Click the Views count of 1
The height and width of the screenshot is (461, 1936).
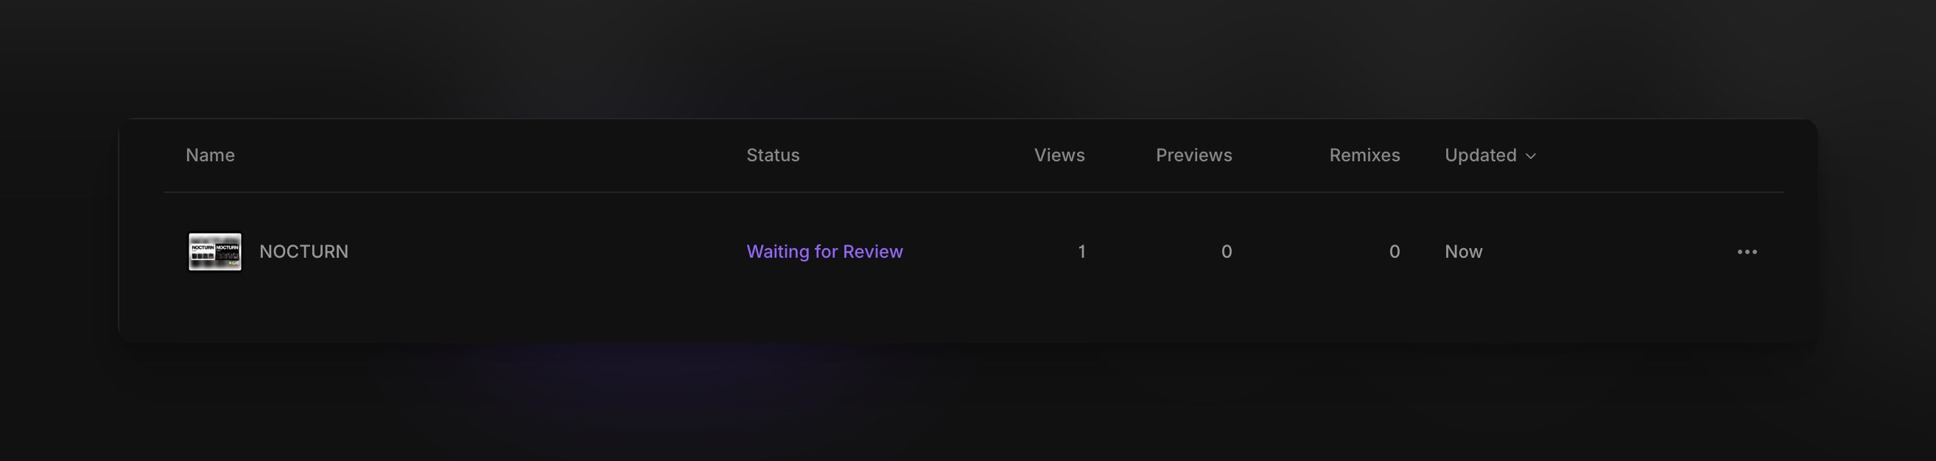(1081, 252)
